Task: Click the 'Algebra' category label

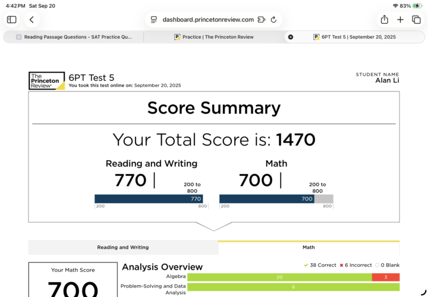Action: pos(176,276)
